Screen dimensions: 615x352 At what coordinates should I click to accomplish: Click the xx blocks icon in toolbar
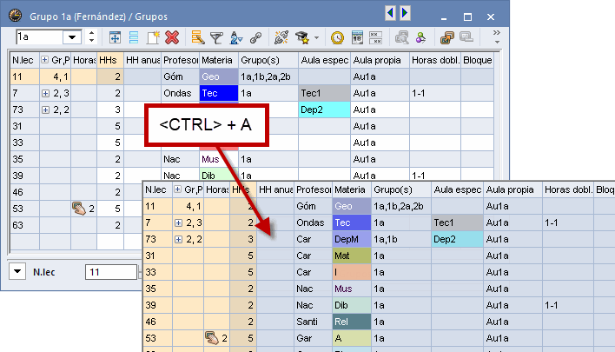coord(375,37)
